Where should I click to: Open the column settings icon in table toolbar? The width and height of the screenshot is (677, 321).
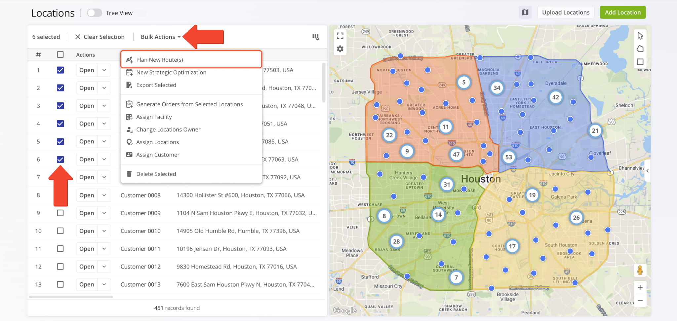(x=316, y=37)
